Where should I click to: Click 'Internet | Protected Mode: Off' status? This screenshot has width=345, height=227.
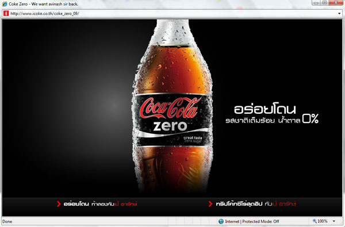(252, 221)
